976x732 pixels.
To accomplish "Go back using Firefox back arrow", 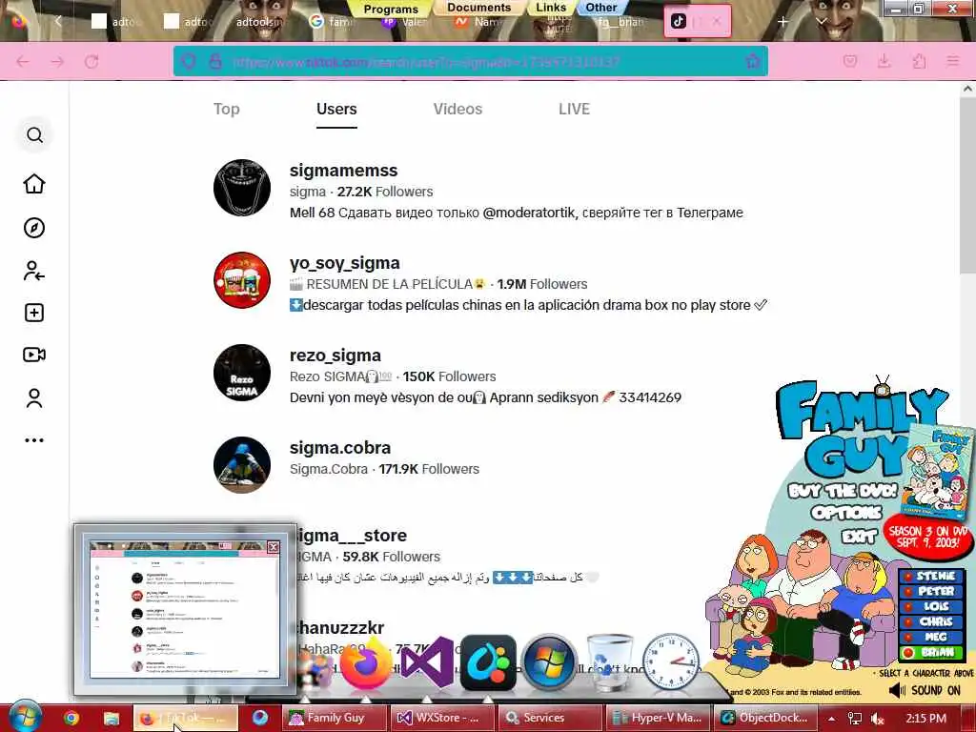I will pos(23,62).
